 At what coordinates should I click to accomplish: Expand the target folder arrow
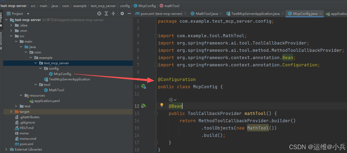pyautogui.click(x=11, y=112)
